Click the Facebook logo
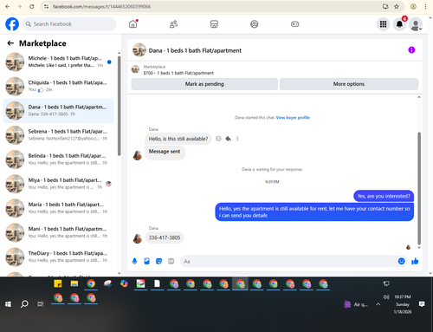 [12, 24]
